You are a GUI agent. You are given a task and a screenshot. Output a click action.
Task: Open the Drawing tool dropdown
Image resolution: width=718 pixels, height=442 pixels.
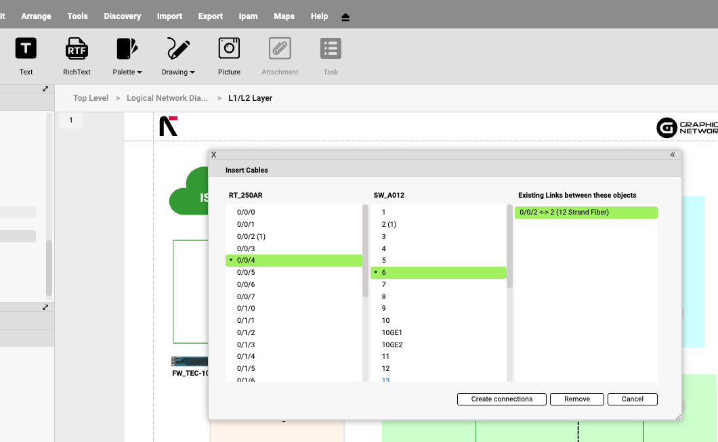[x=178, y=49]
